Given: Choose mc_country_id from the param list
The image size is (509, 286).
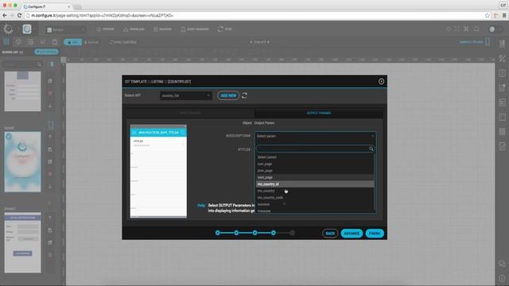Looking at the screenshot, I should (315, 184).
